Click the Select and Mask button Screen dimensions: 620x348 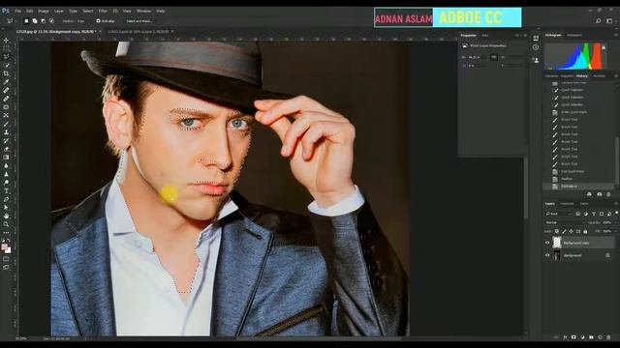point(139,21)
